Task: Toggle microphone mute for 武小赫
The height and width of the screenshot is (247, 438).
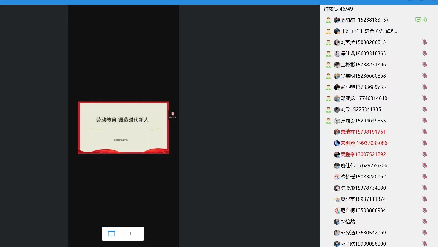Action: (424, 87)
